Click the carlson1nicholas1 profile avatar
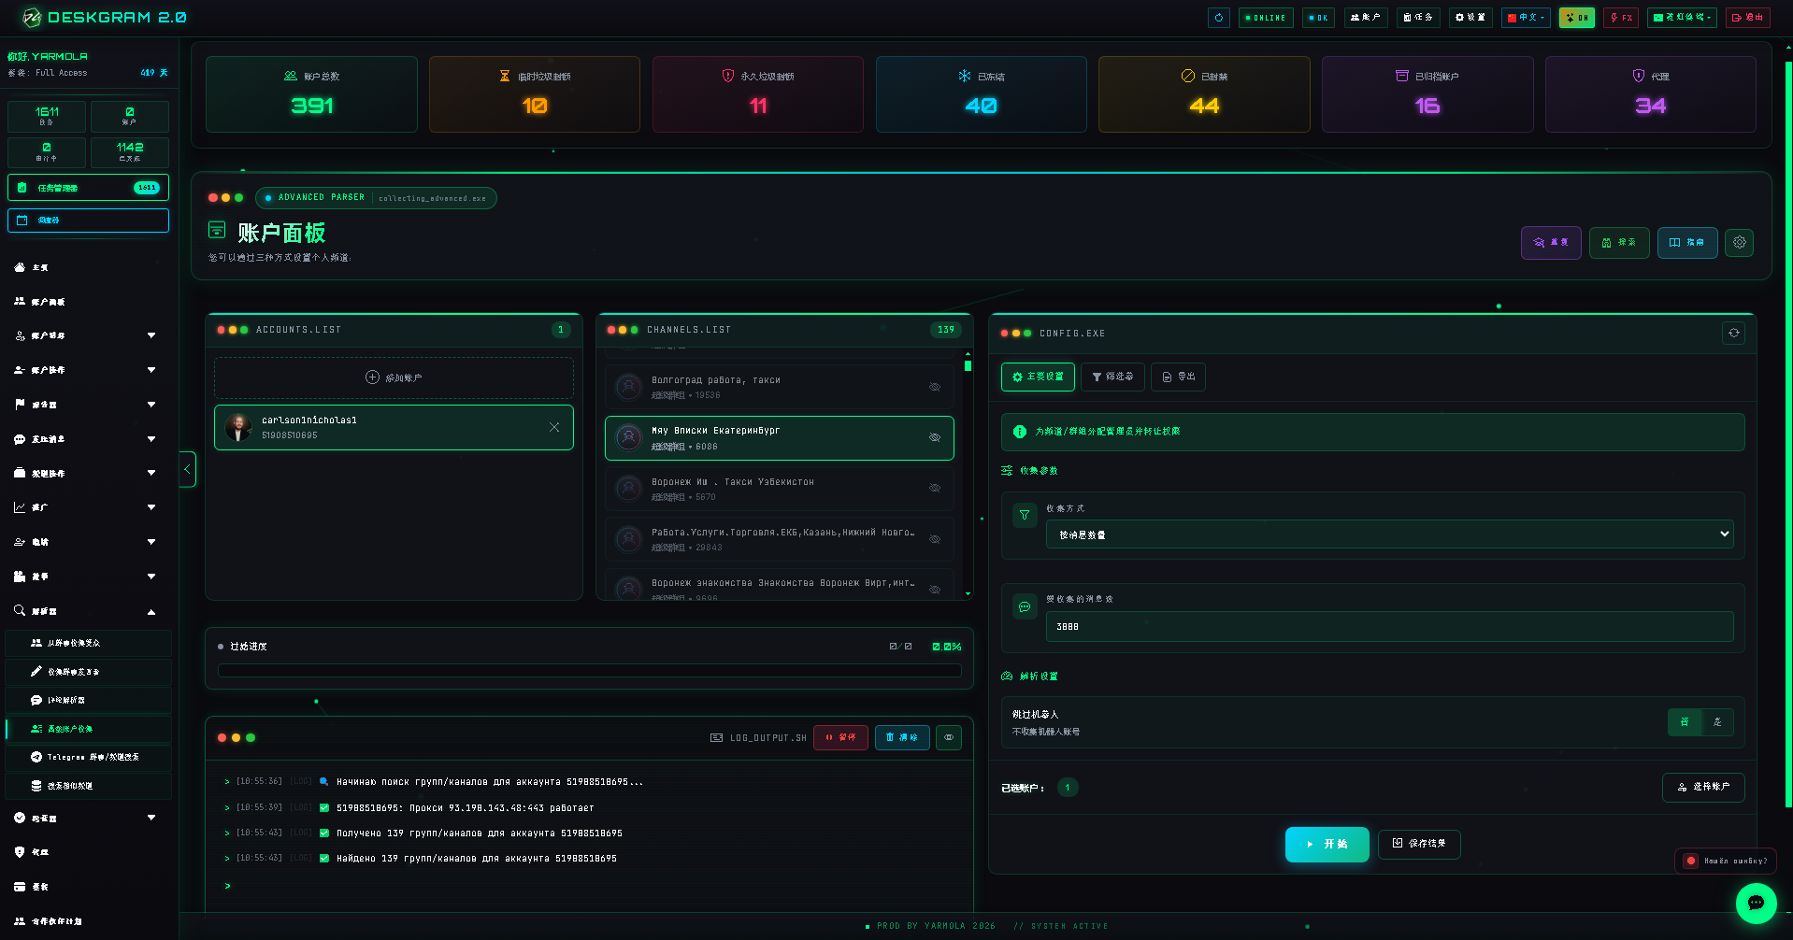This screenshot has height=940, width=1793. pyautogui.click(x=238, y=427)
